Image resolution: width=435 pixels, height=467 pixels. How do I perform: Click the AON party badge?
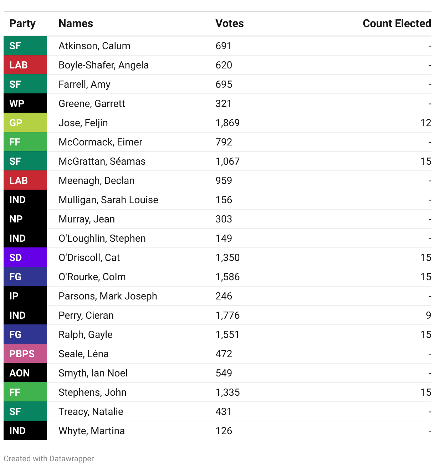[x=25, y=373]
